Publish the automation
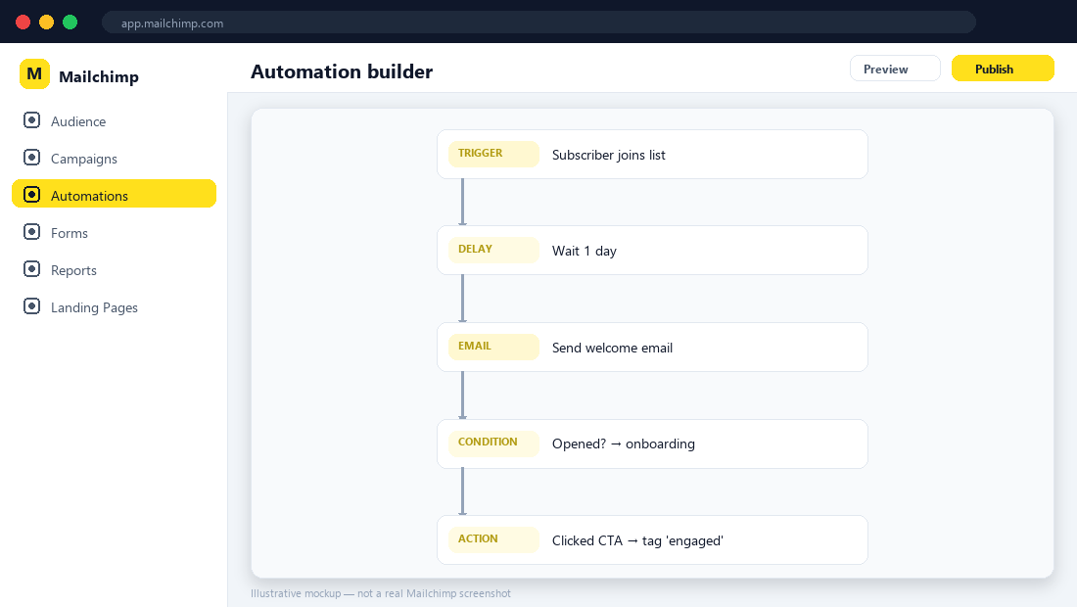The width and height of the screenshot is (1077, 607). (x=1003, y=69)
